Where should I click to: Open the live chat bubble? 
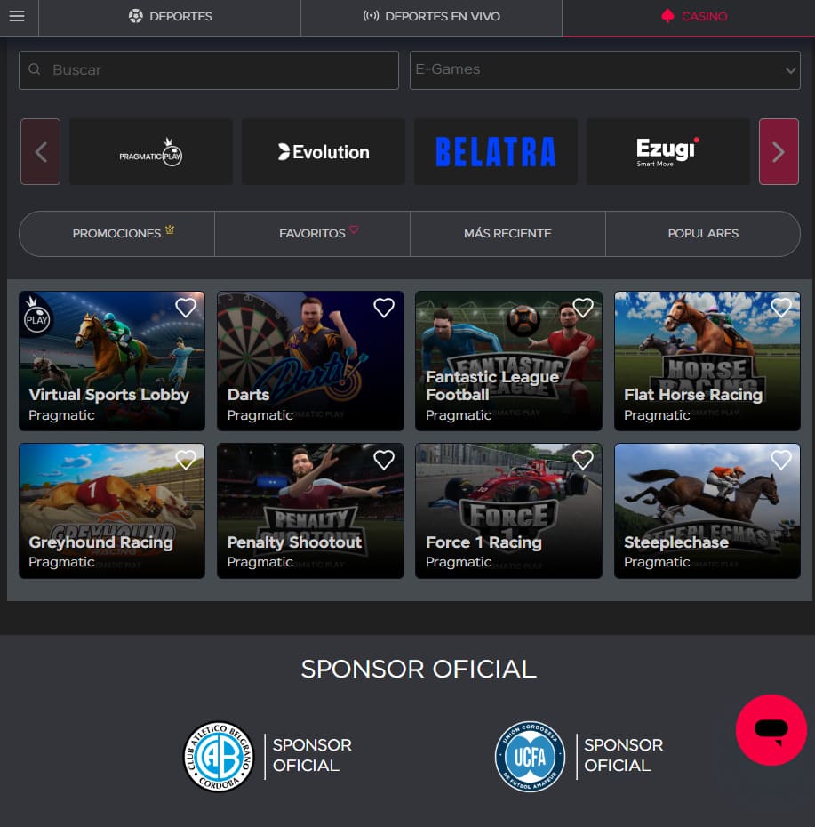pos(771,730)
